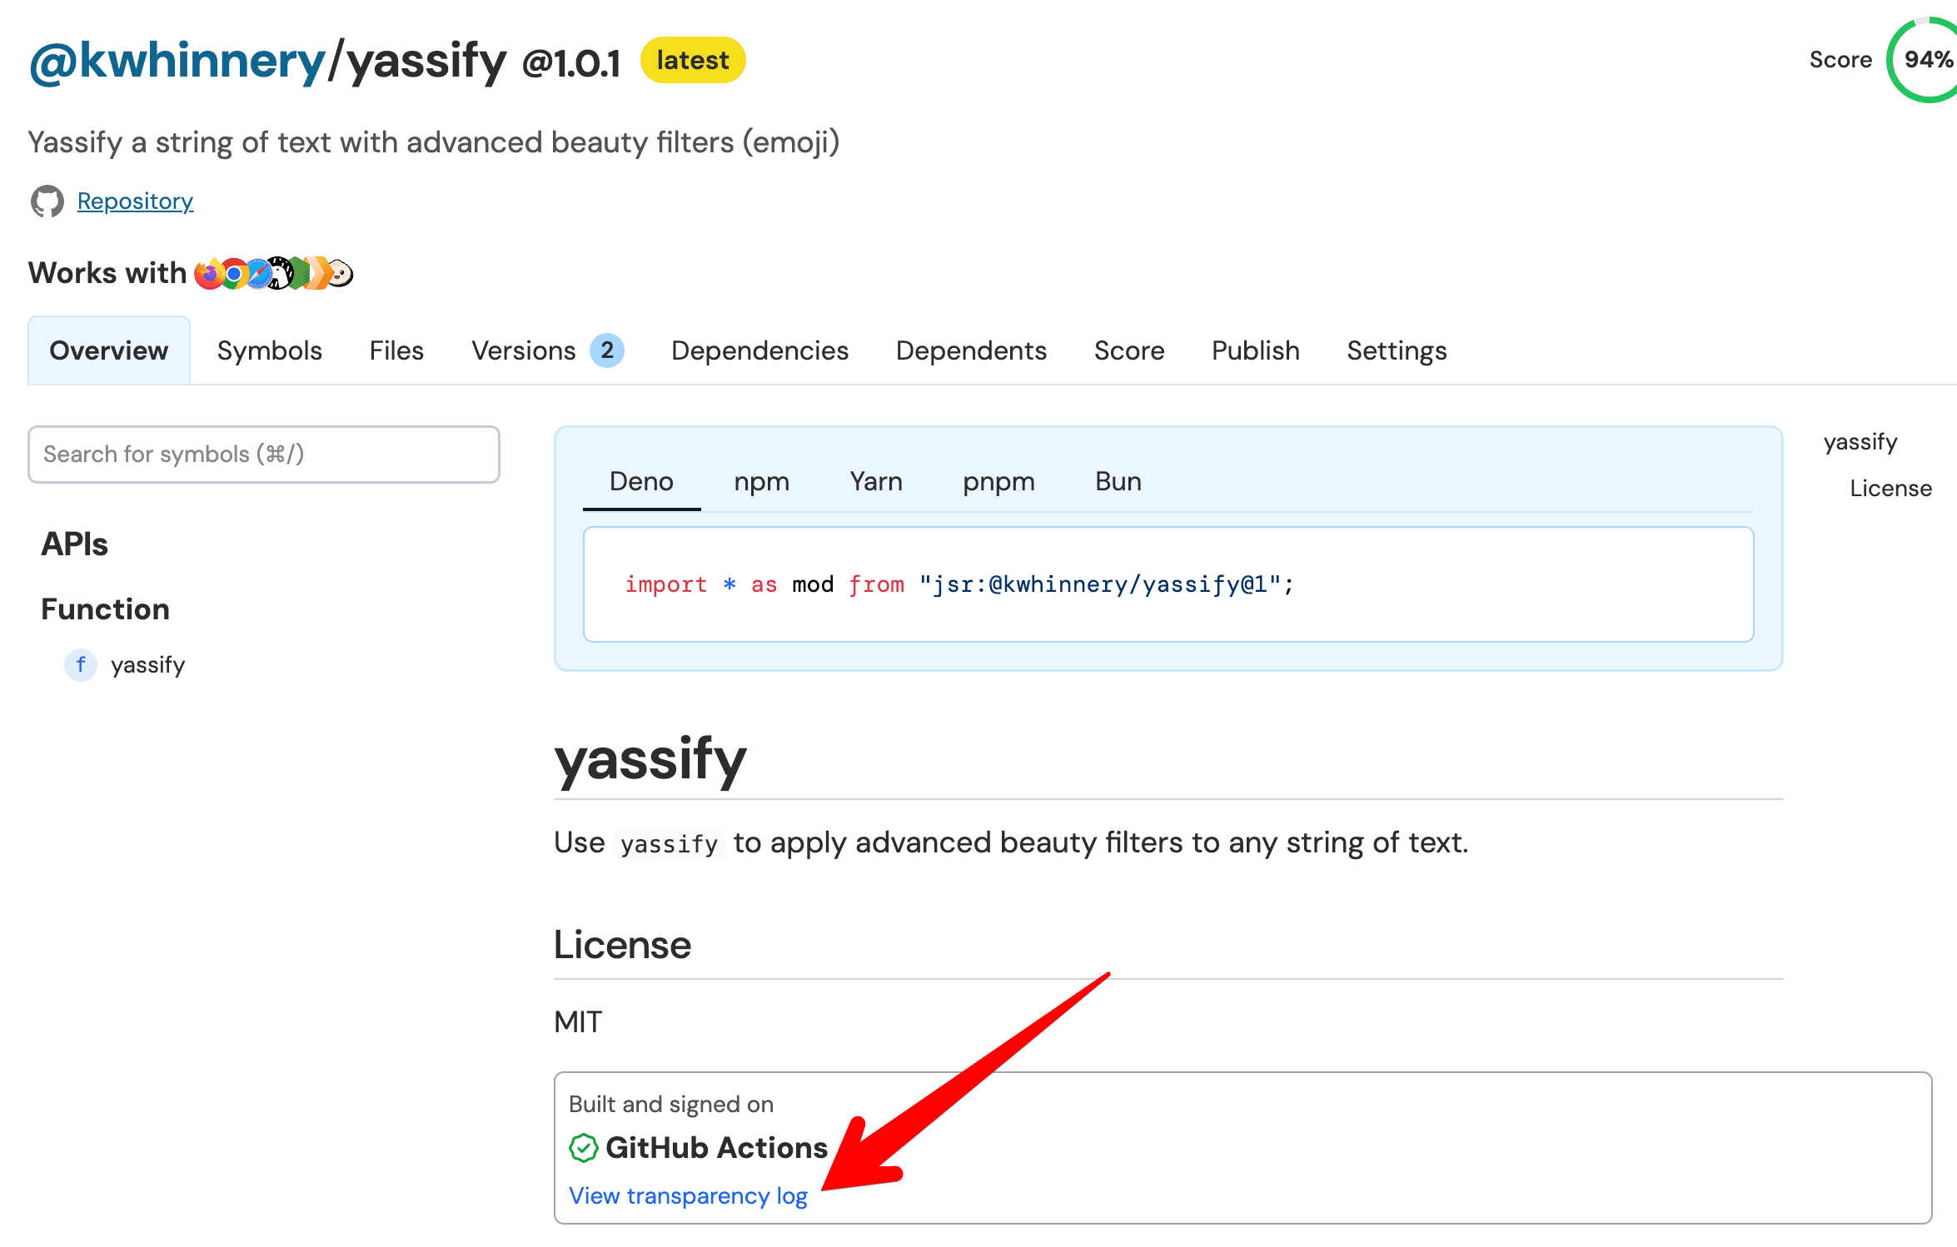Jump to License in the page outline

pyautogui.click(x=1890, y=488)
